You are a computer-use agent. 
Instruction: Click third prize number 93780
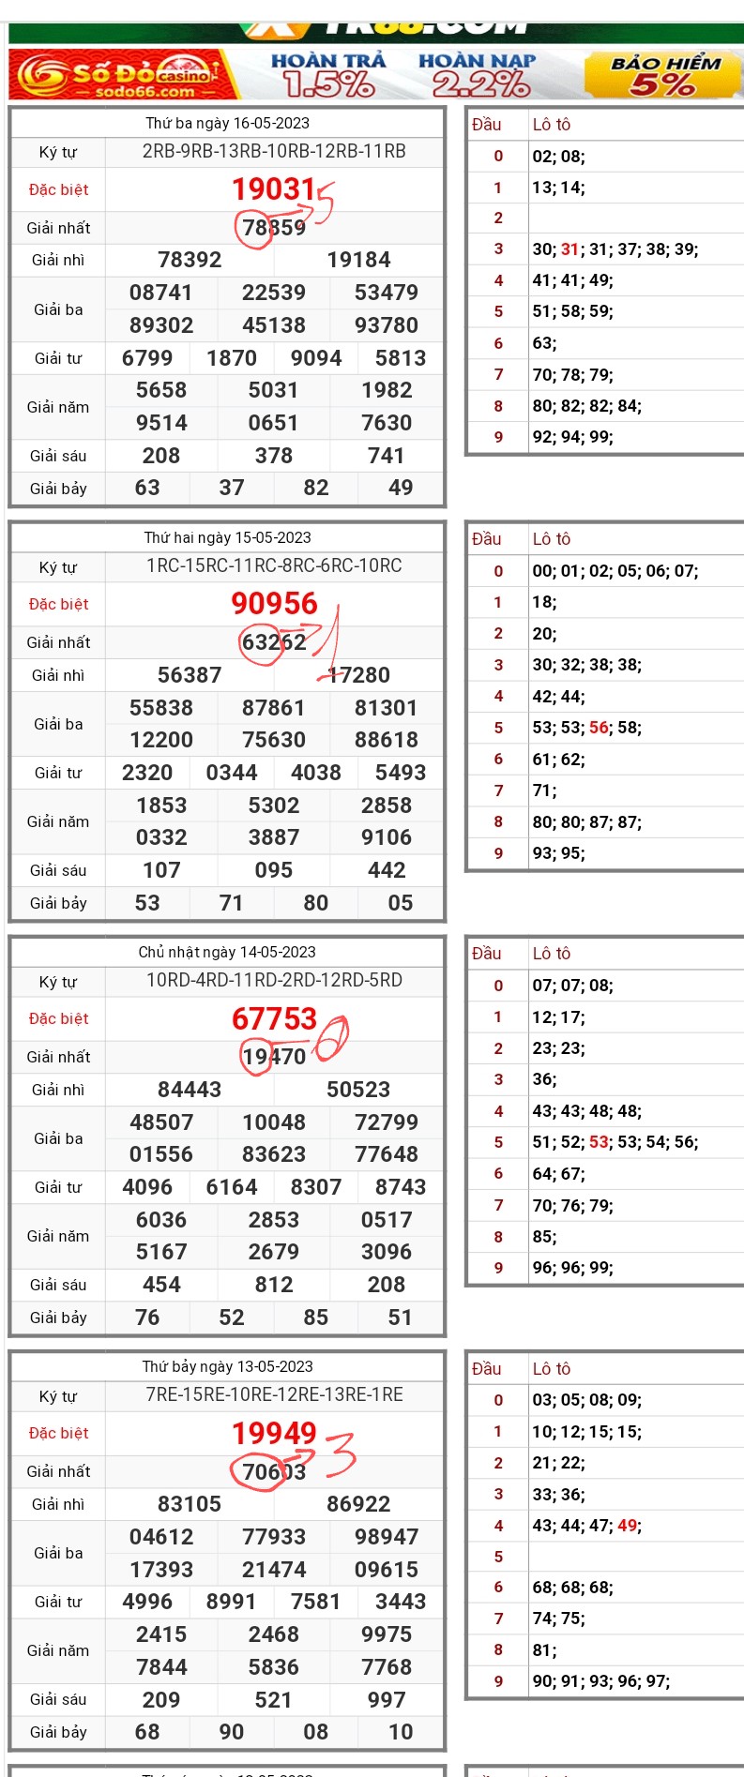coord(387,325)
